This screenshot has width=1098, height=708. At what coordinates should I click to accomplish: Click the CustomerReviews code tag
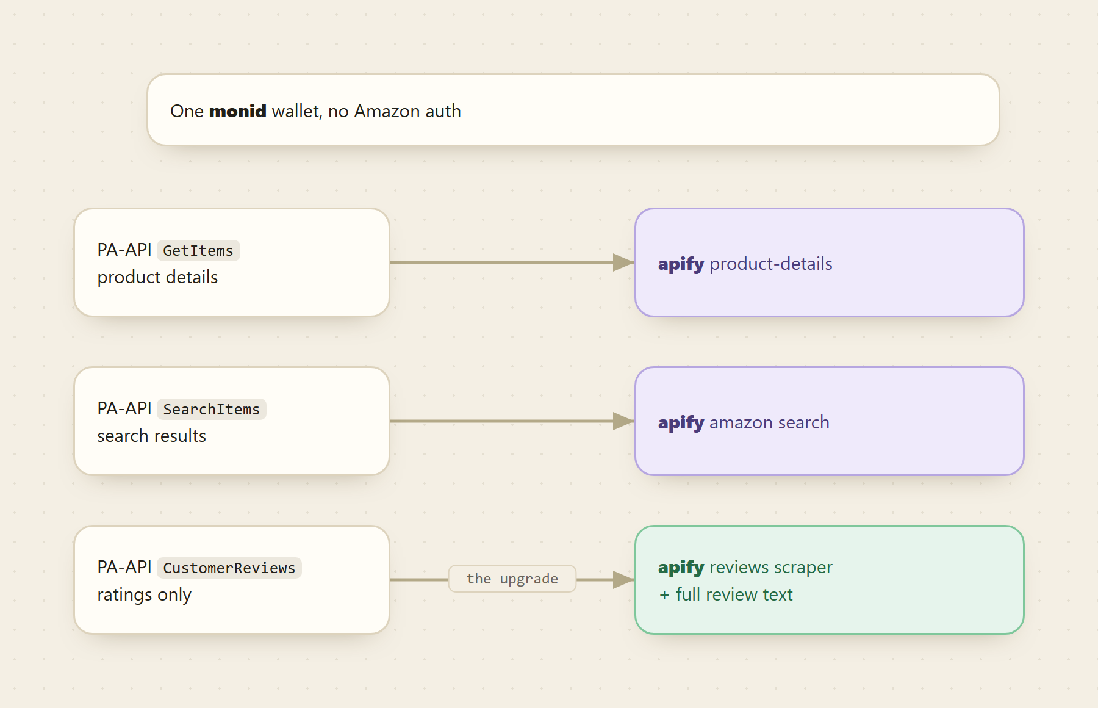tap(229, 568)
